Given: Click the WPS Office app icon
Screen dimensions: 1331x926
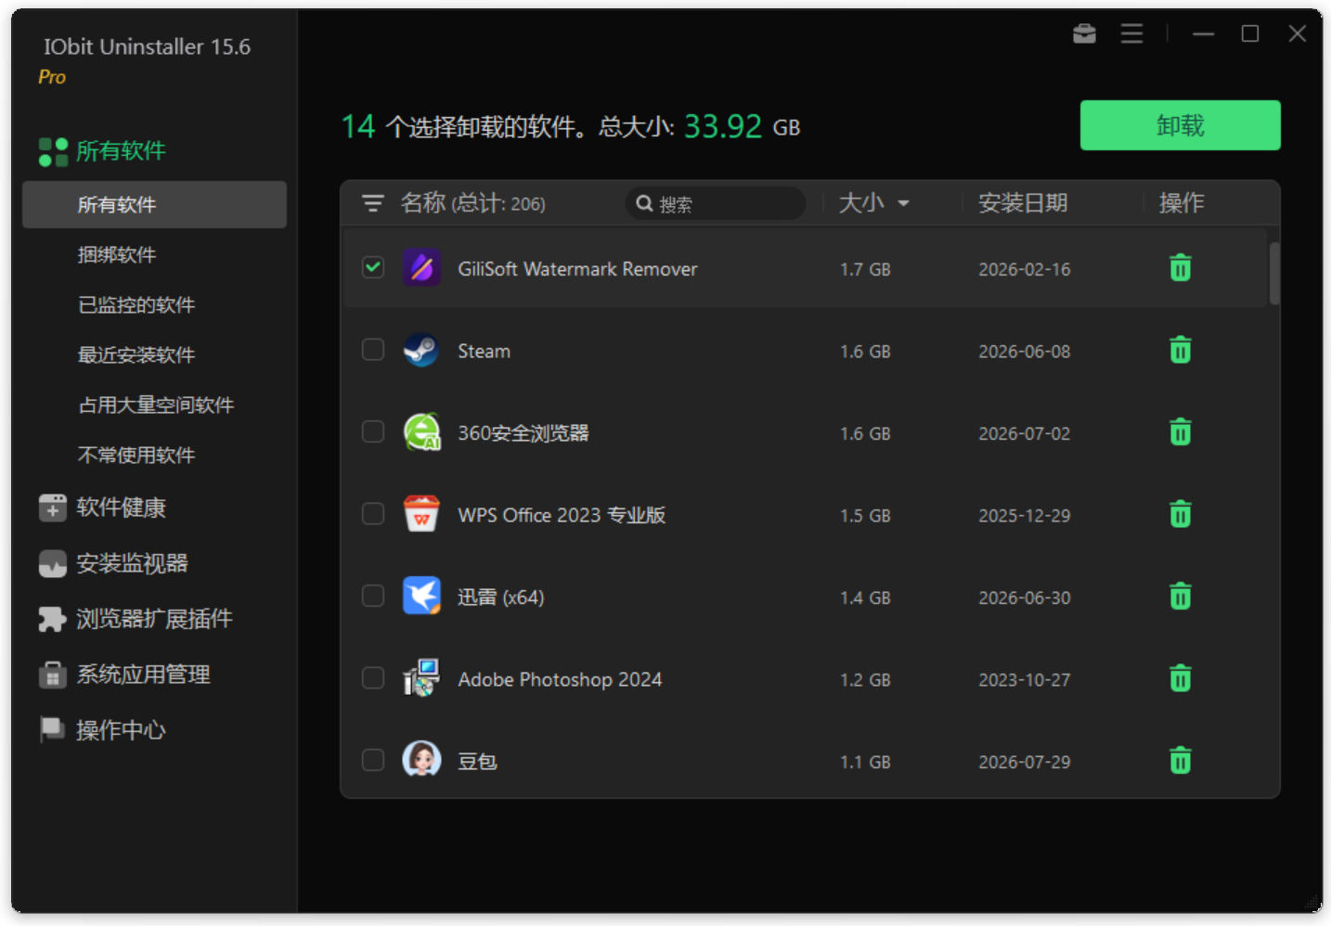Looking at the screenshot, I should (x=421, y=514).
